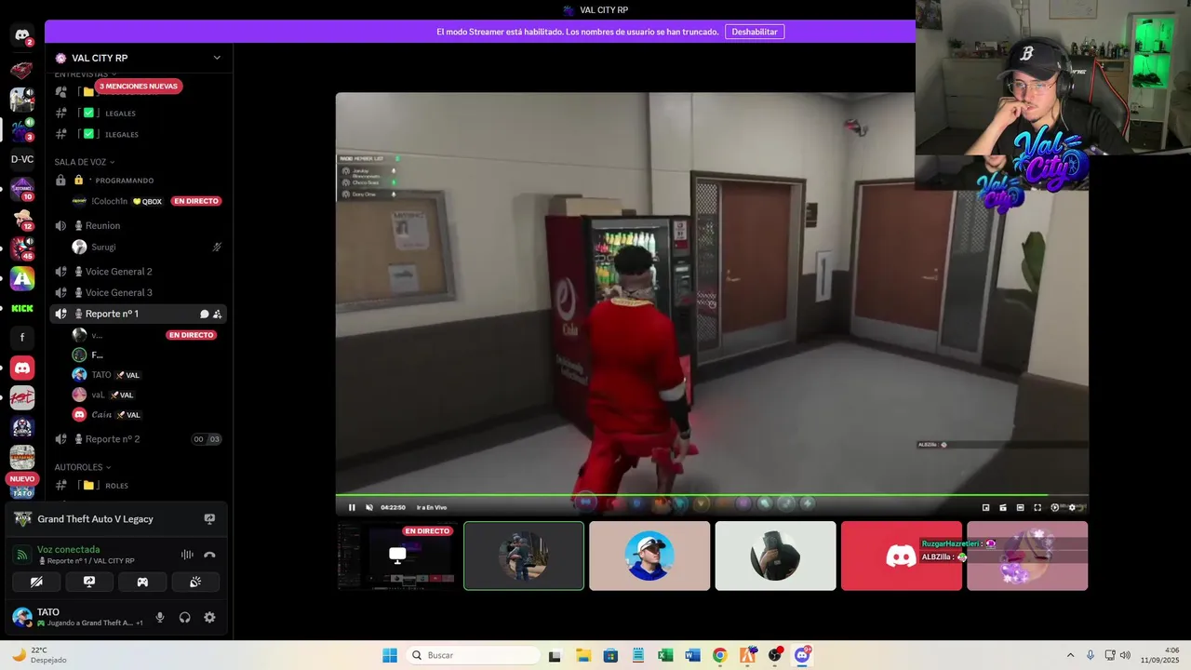1191x670 pixels.
Task: Turn on camera in voice panel
Action: tap(36, 582)
